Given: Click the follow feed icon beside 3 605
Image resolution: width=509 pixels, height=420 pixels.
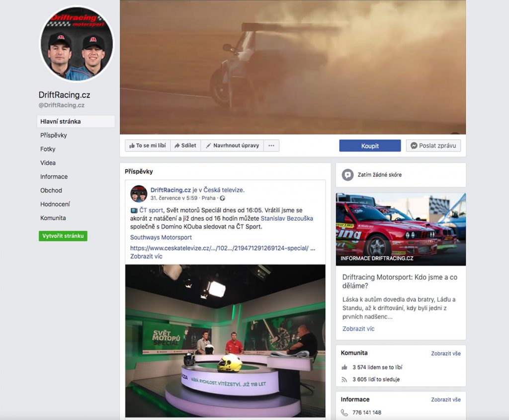Looking at the screenshot, I should pos(344,379).
